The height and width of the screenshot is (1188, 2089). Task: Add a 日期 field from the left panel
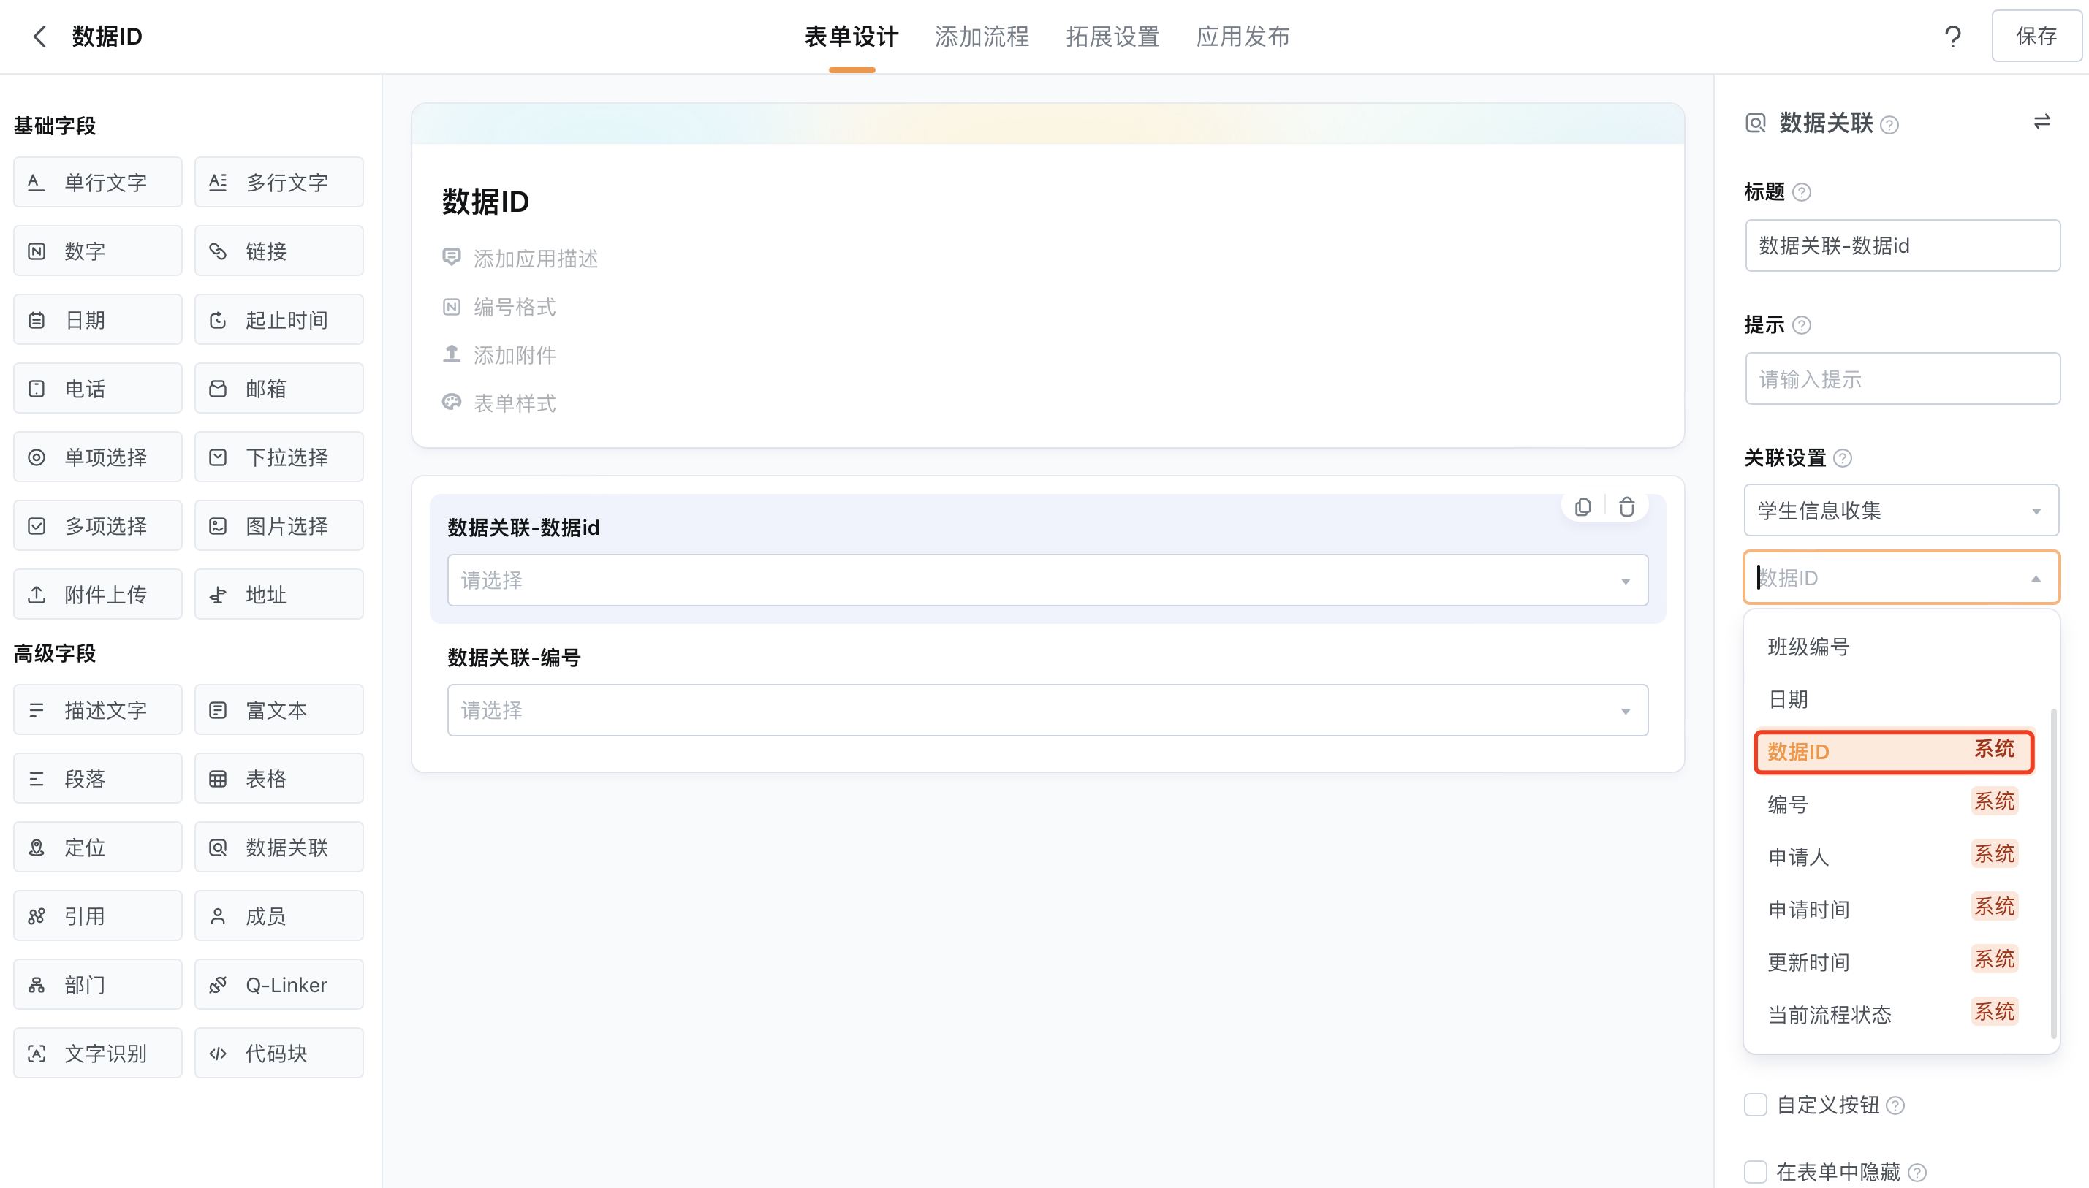98,319
